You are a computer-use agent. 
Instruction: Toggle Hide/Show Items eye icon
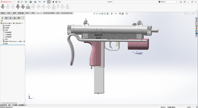click(x=116, y=14)
